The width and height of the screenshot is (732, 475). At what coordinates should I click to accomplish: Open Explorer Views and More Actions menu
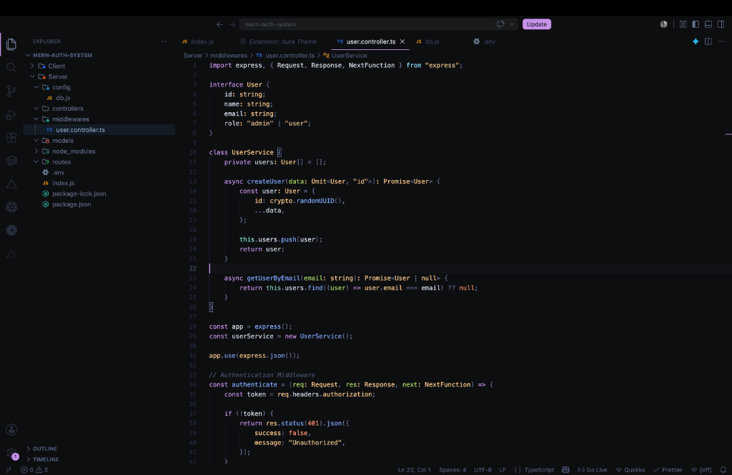164,41
